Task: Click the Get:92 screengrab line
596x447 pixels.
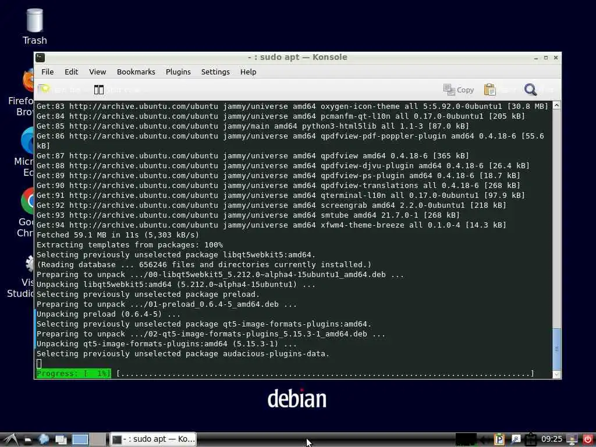Action: pos(271,205)
